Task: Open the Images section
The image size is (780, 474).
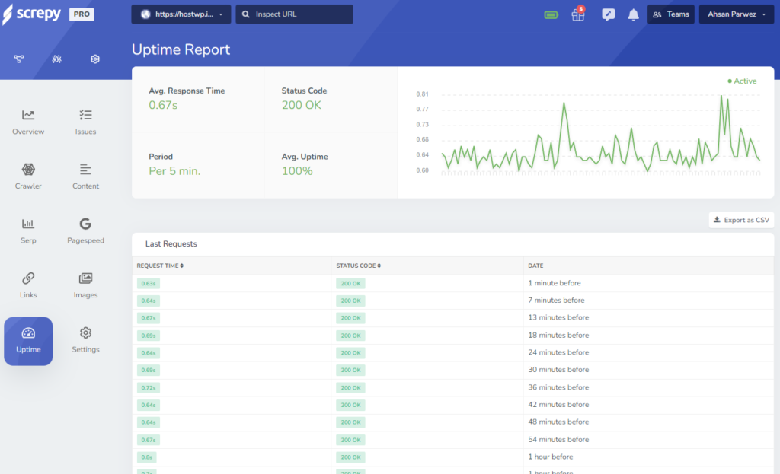Action: pyautogui.click(x=85, y=285)
